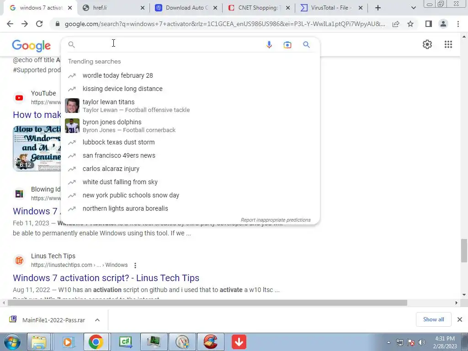This screenshot has height=351, width=468.
Task: Select suggestion northern lights aurora borealis
Action: pyautogui.click(x=190, y=208)
